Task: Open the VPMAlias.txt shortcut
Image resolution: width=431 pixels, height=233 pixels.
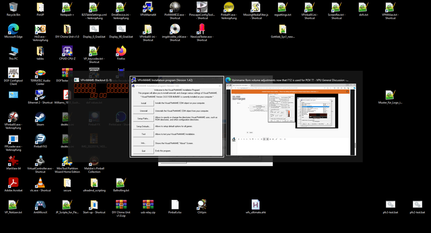Action: coord(390,7)
